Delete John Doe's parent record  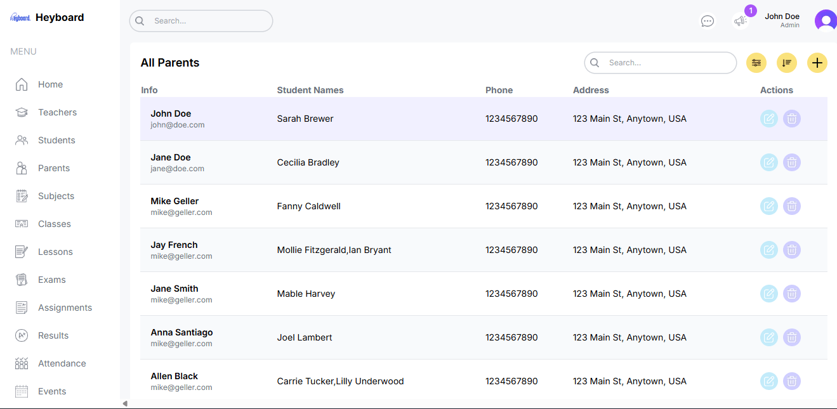pyautogui.click(x=792, y=119)
